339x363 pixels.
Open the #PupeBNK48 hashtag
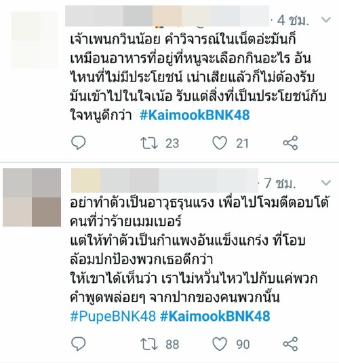point(113,316)
